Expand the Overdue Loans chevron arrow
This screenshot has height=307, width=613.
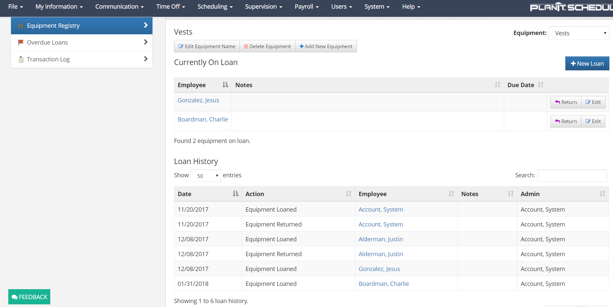click(x=146, y=42)
